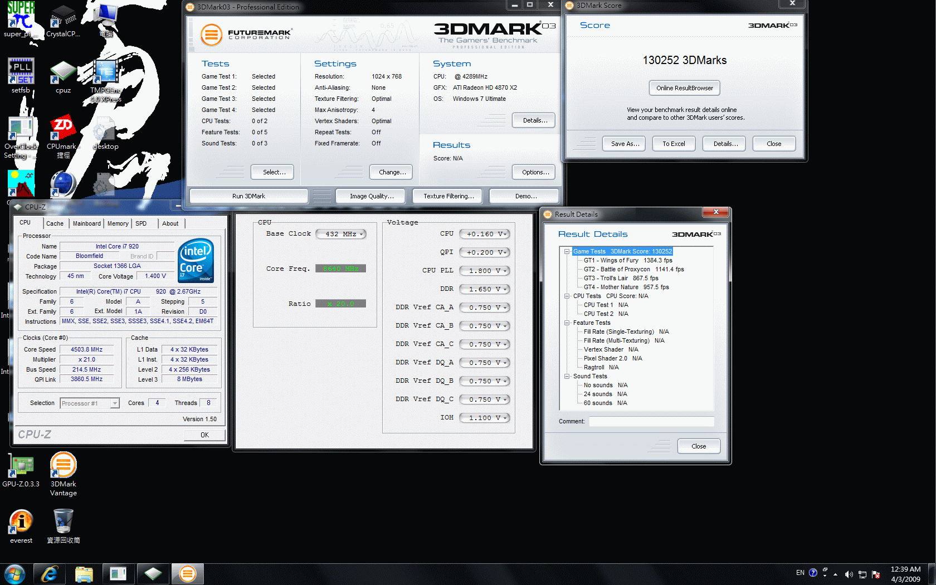Screen dimensions: 936x585
Task: Click Options... under Results
Action: click(x=535, y=172)
